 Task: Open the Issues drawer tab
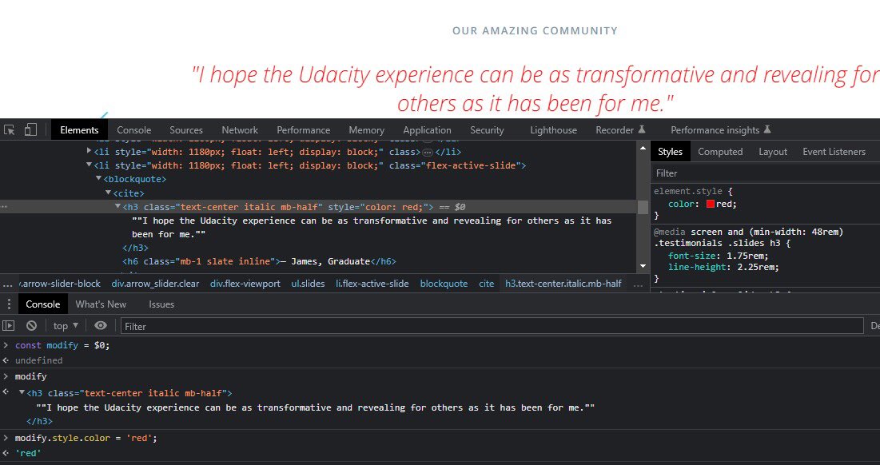point(161,304)
